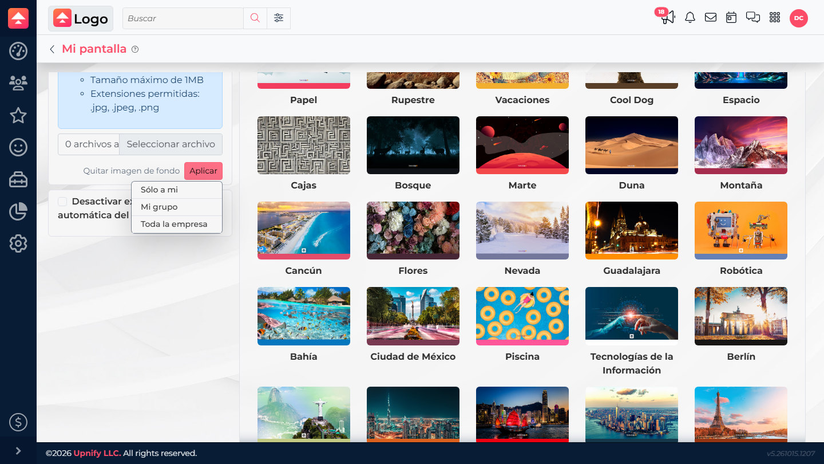Open the briefcase toolbox icon

(18, 180)
